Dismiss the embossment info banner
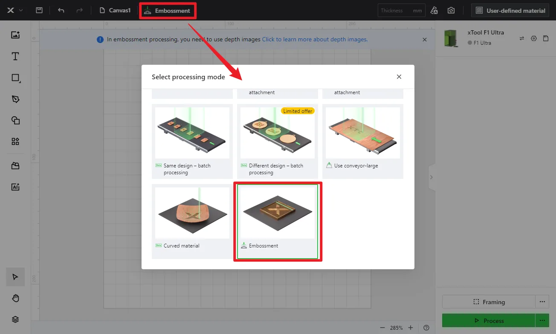The width and height of the screenshot is (556, 334). pos(425,39)
